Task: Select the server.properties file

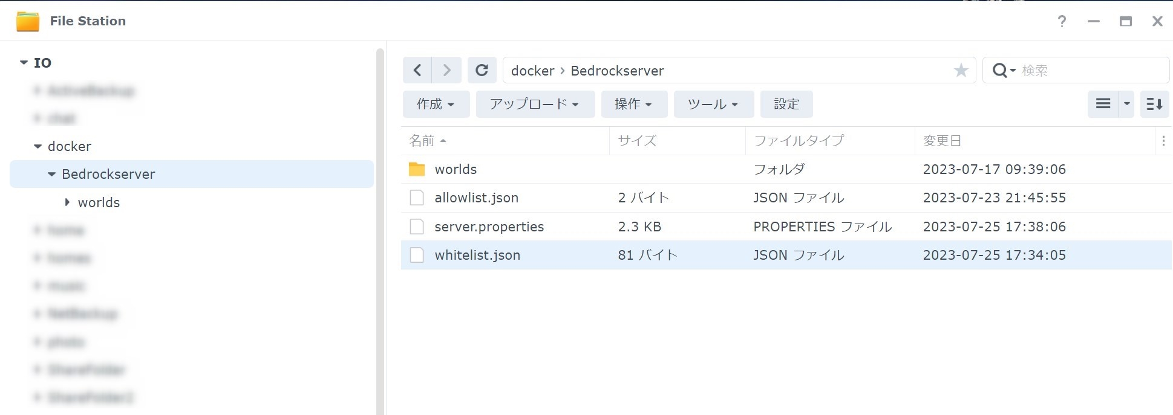Action: [x=489, y=227]
